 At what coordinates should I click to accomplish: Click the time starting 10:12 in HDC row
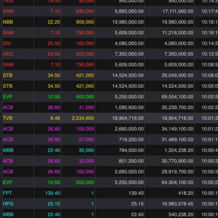point(210,54)
